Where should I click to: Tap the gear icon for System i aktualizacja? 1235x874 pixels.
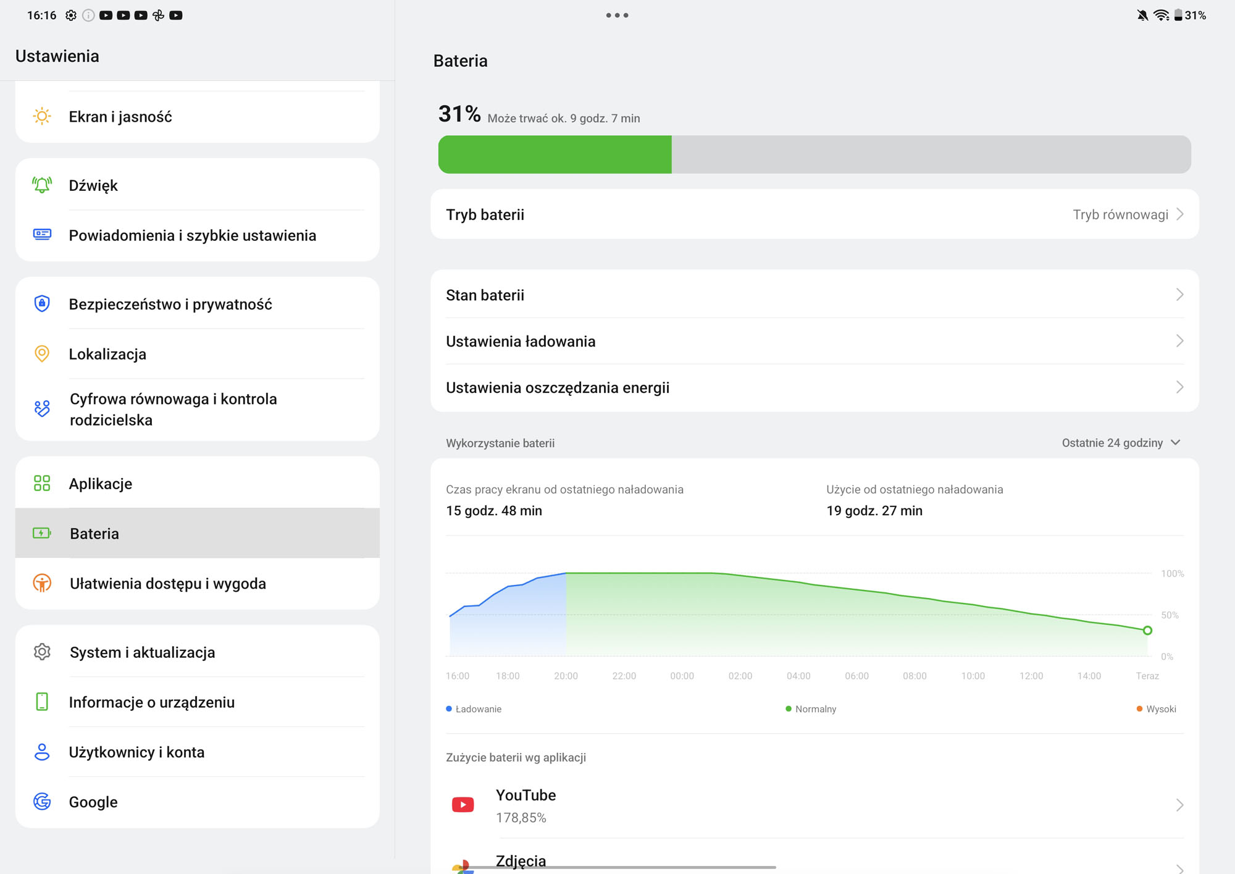point(42,652)
